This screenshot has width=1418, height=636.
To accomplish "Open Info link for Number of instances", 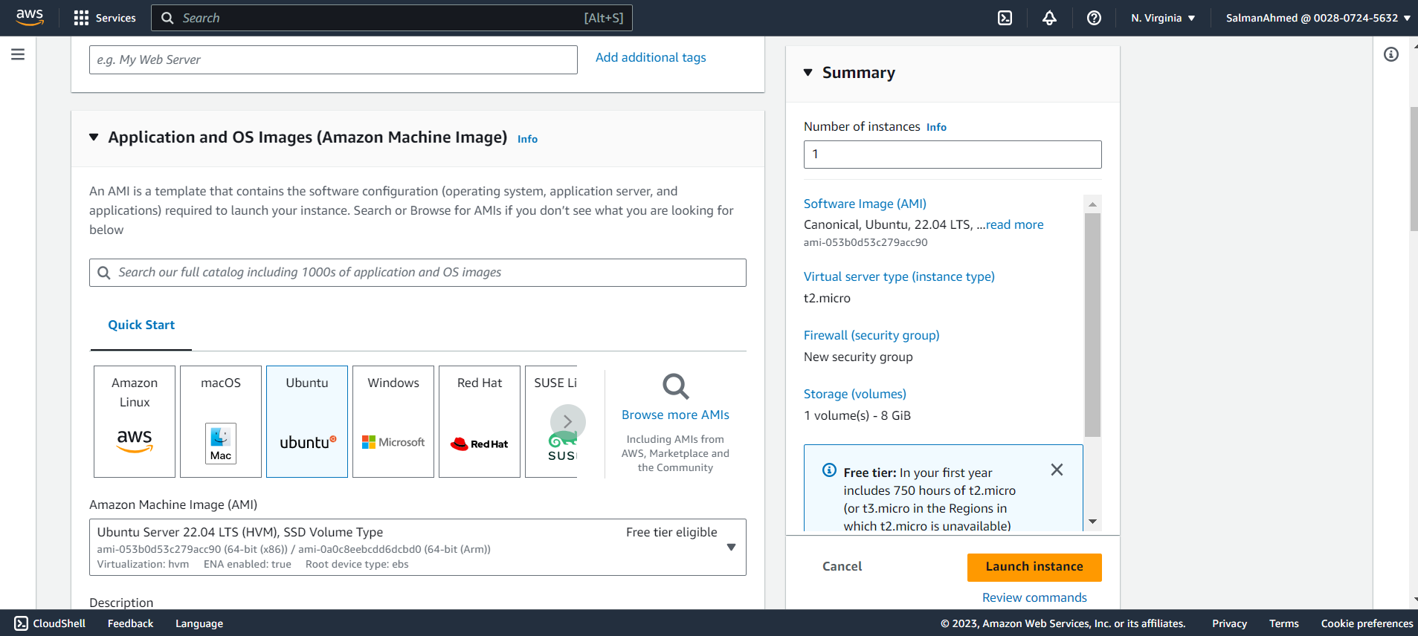I will [936, 127].
